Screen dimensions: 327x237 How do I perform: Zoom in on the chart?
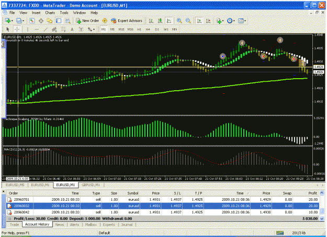179,20
